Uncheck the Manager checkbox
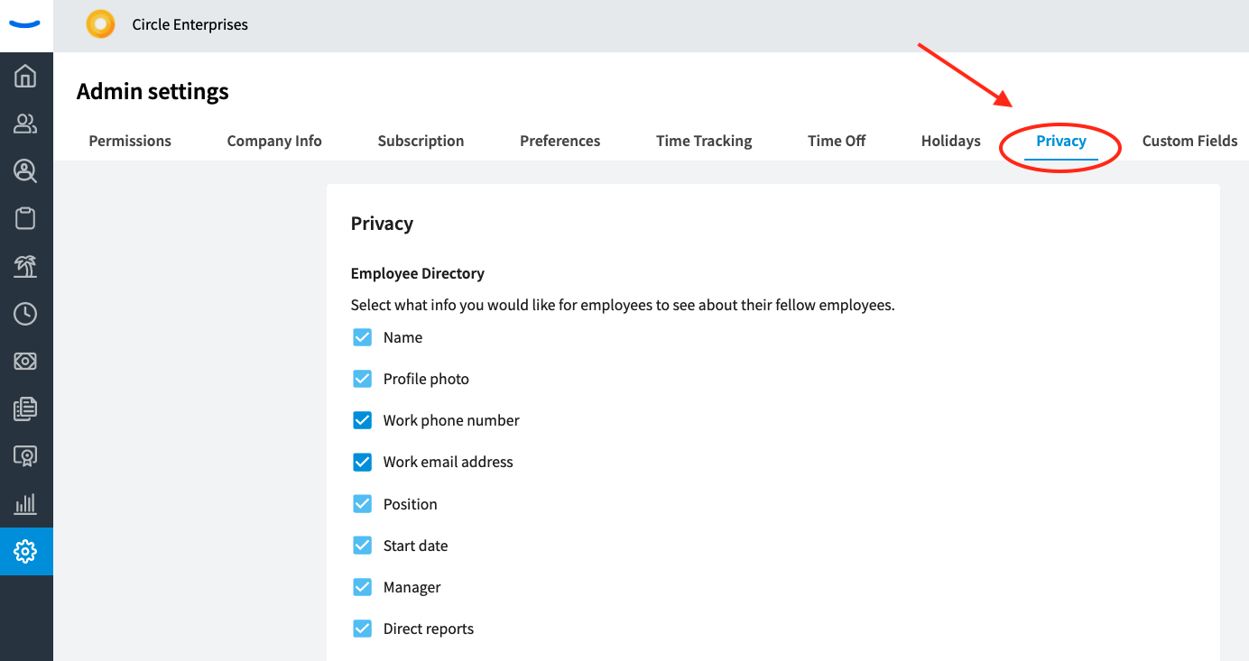 pyautogui.click(x=362, y=587)
